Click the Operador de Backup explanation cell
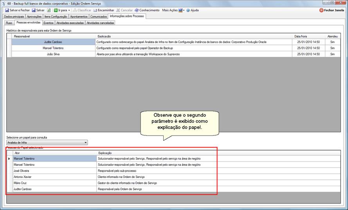The width and height of the screenshot is (348, 210). coord(194,48)
